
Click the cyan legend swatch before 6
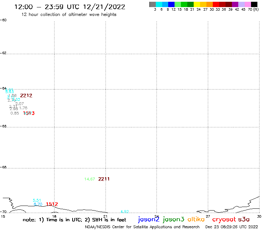[x=159, y=4]
